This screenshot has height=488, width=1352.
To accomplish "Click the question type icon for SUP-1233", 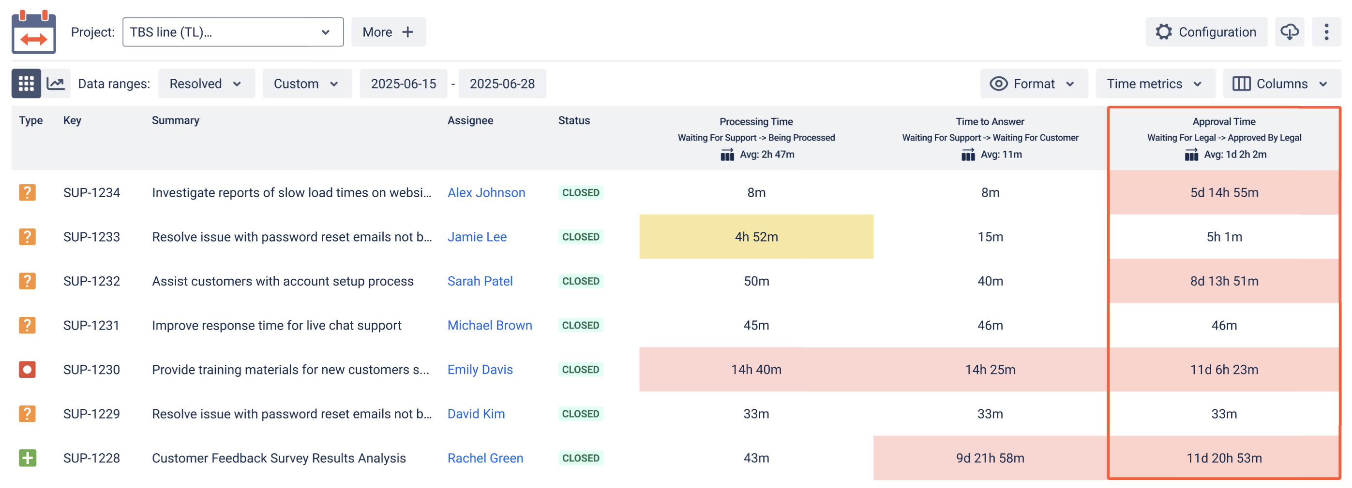I will click(27, 236).
